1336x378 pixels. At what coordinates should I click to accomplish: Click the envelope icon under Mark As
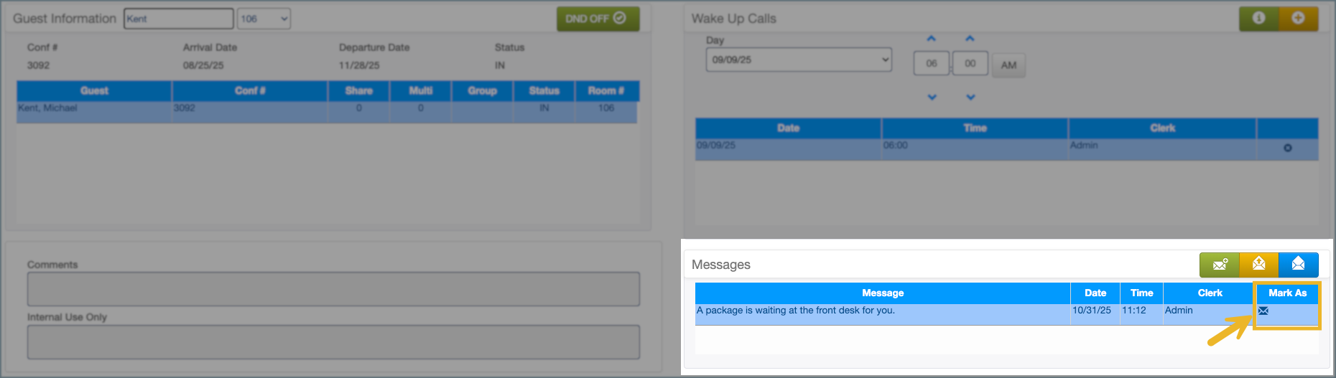click(1263, 311)
